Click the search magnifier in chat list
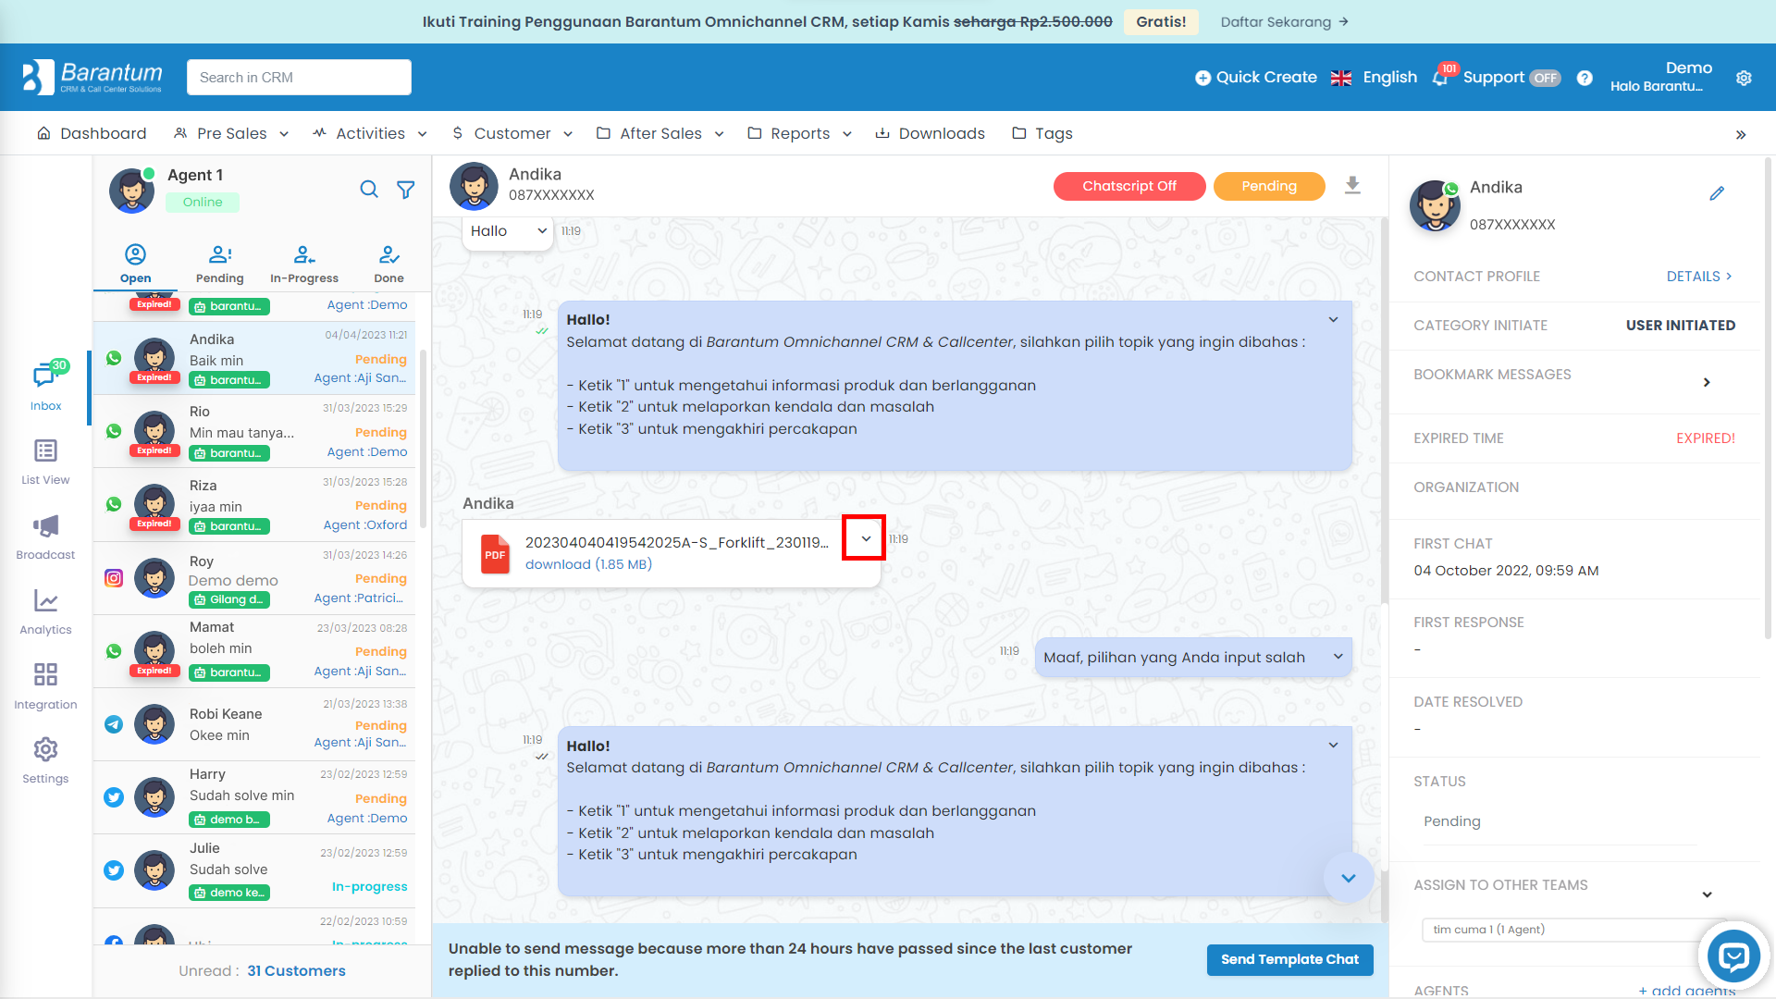 pyautogui.click(x=369, y=190)
